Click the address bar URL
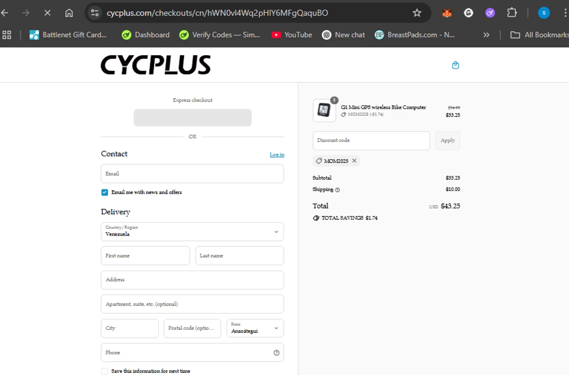The height and width of the screenshot is (375, 569). tap(217, 13)
